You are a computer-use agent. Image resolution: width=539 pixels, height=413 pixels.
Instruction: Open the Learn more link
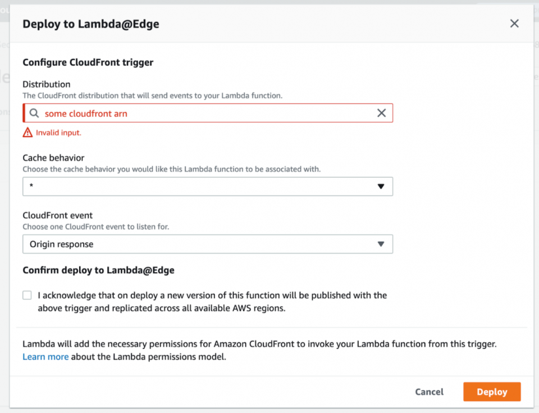(45, 357)
